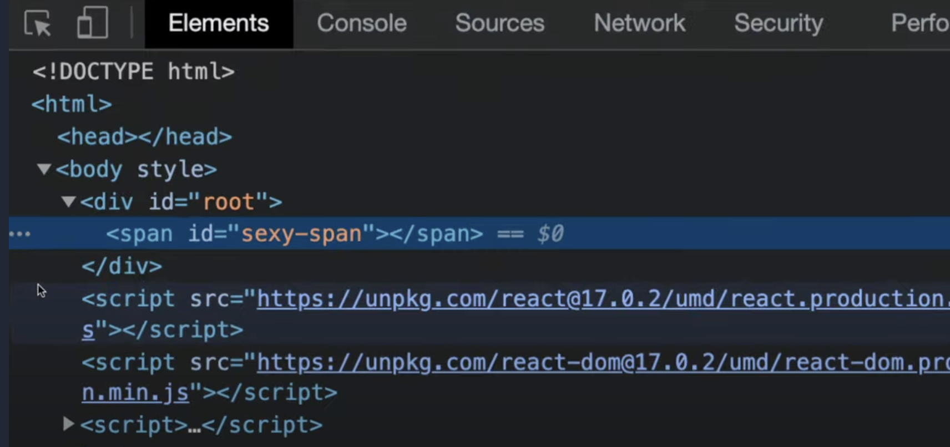Select the sexy-span span element row
The image size is (950, 447).
click(x=479, y=233)
